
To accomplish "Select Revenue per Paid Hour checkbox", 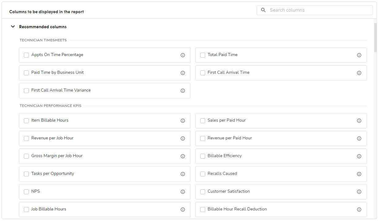I will (x=203, y=138).
